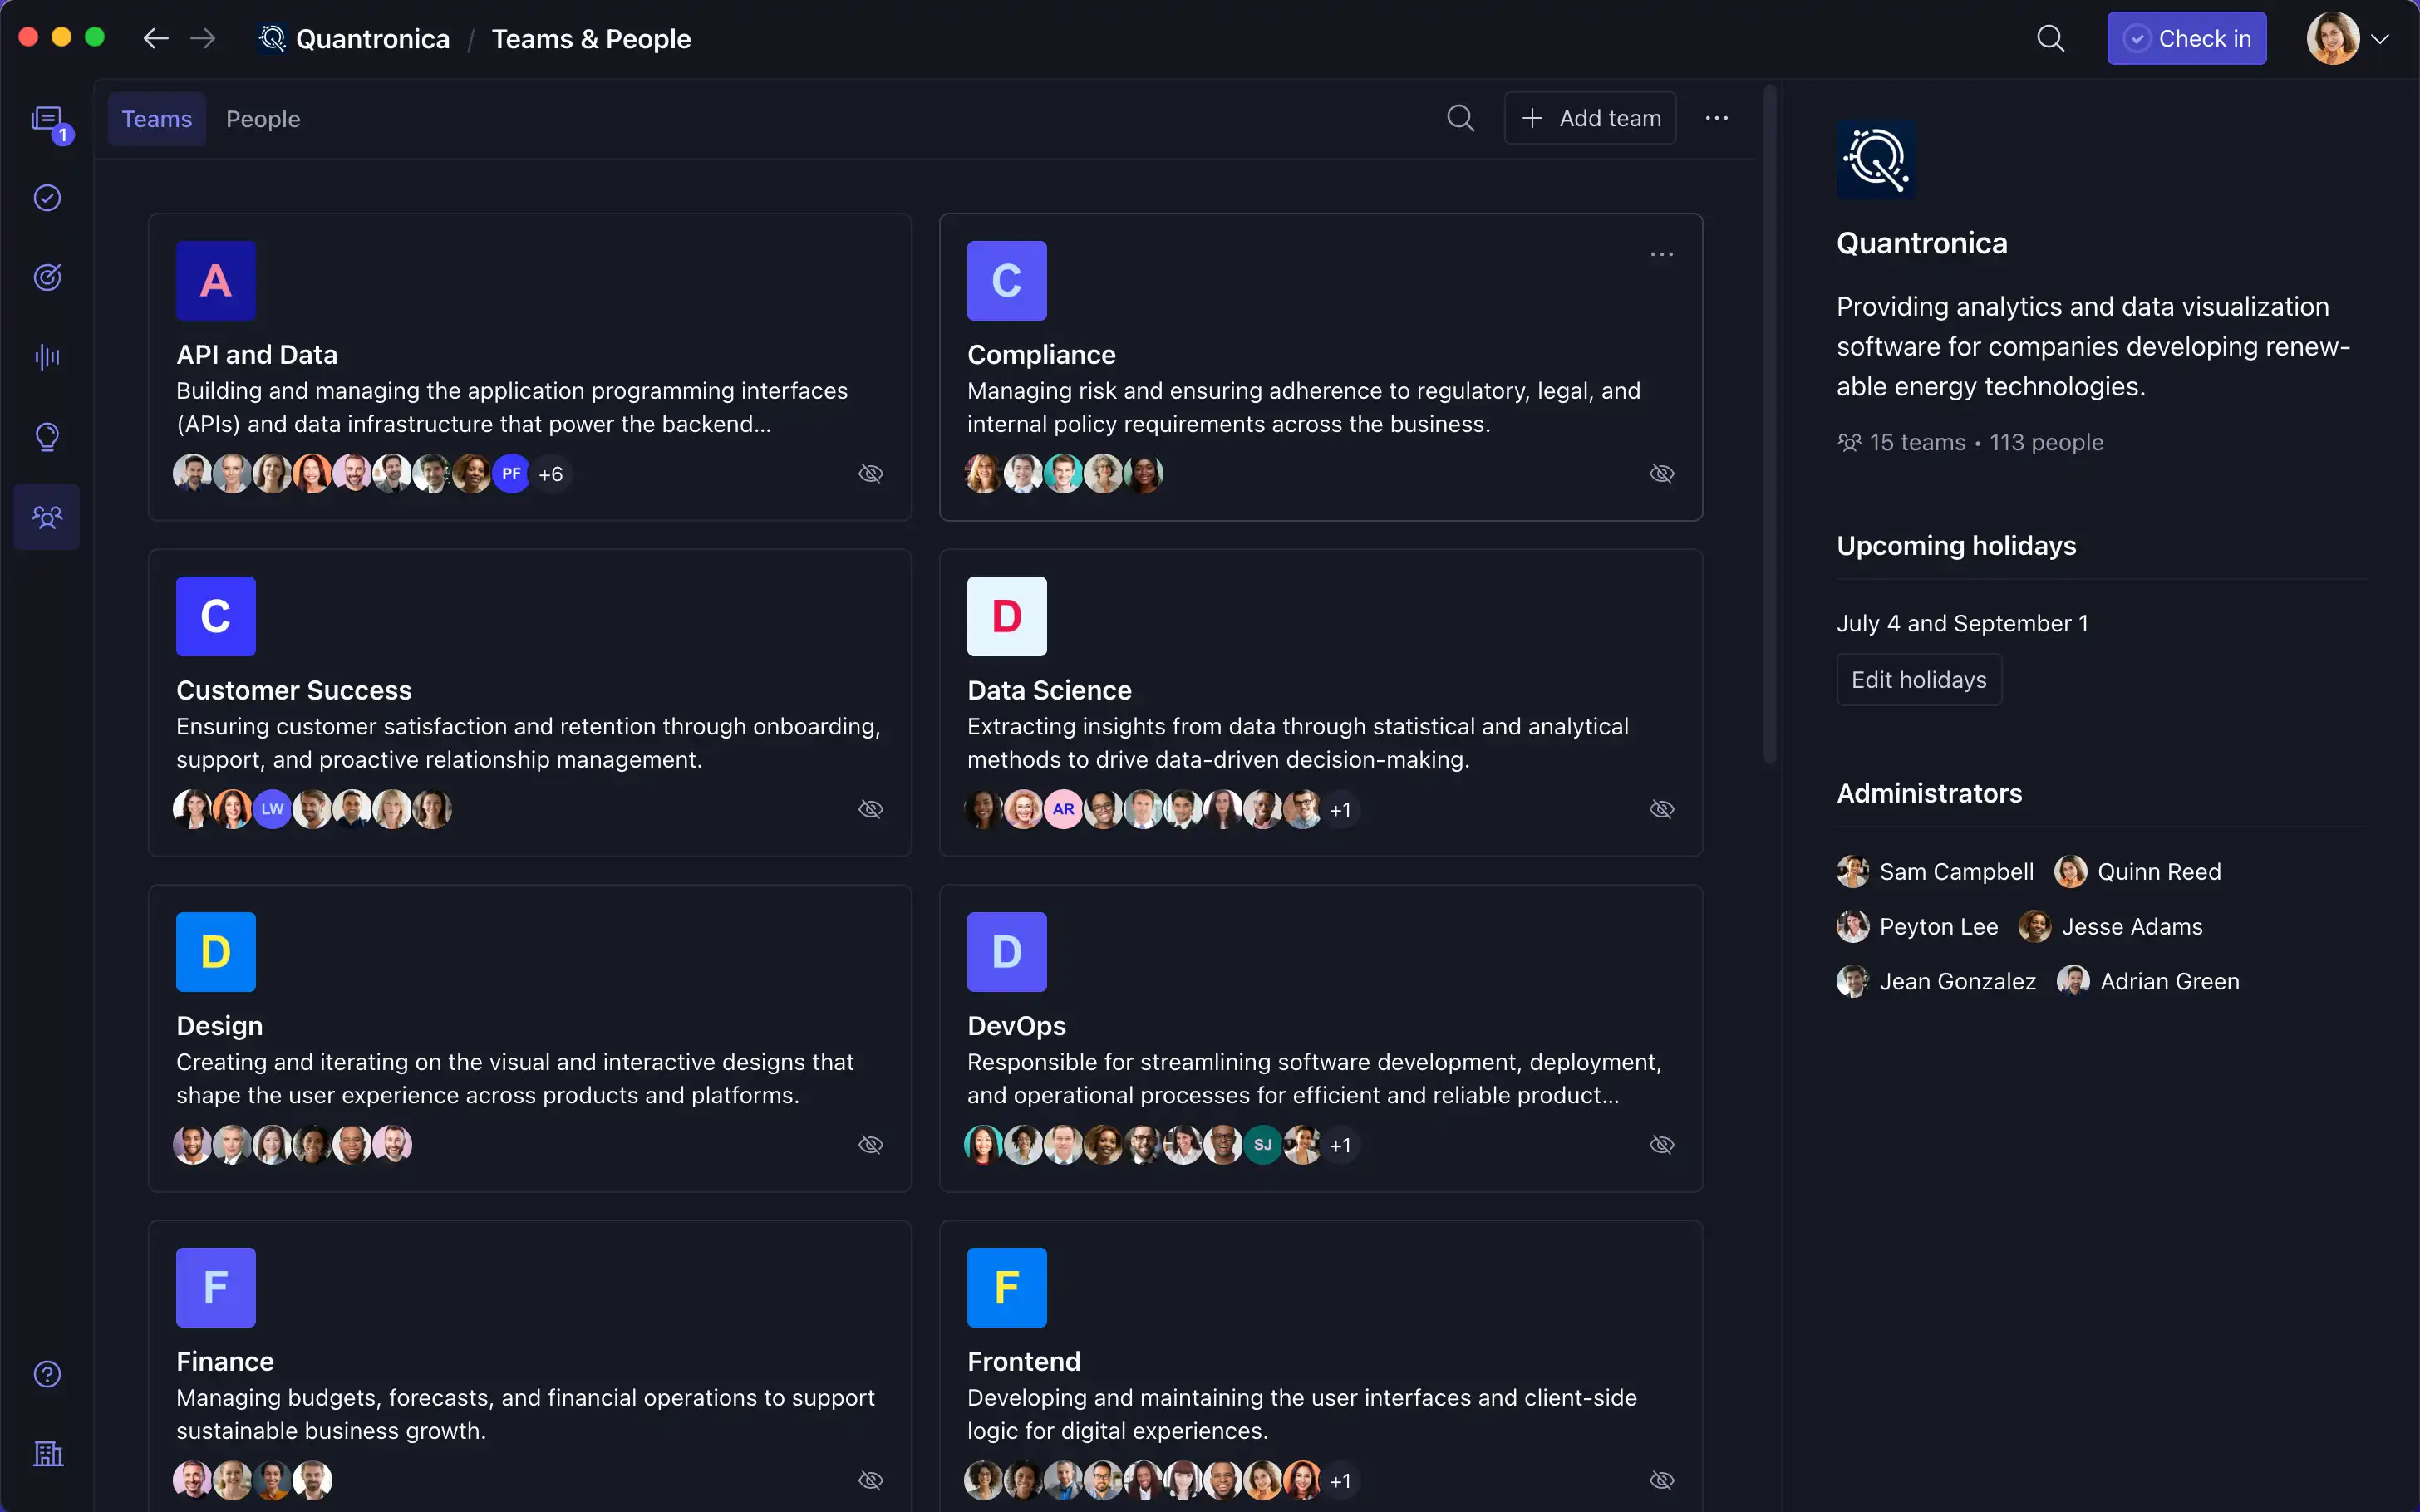The image size is (2420, 1512).
Task: Switch to the People tab
Action: pos(263,119)
